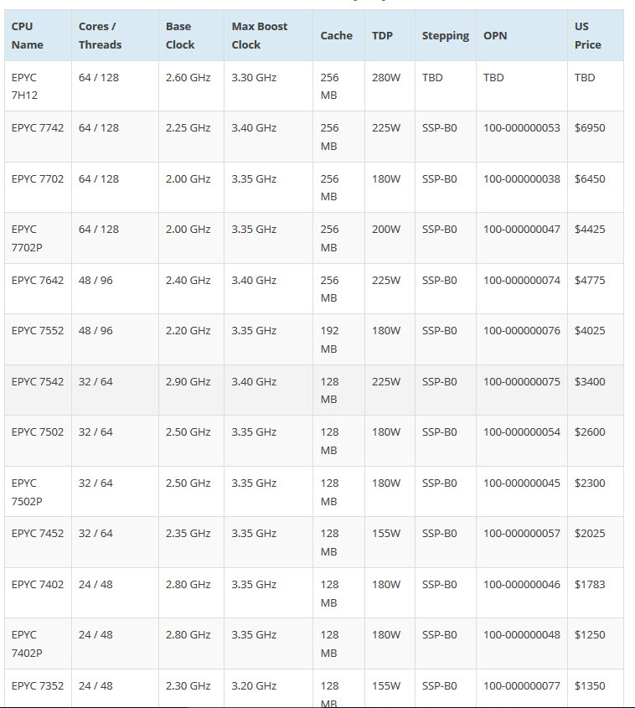The height and width of the screenshot is (708, 635).
Task: Select the EPYC 7402P CPU name cell
Action: (38, 643)
